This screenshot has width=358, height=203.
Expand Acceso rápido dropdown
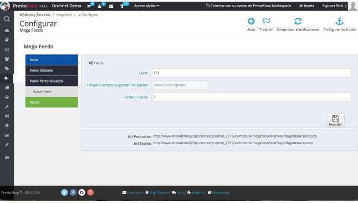[146, 6]
